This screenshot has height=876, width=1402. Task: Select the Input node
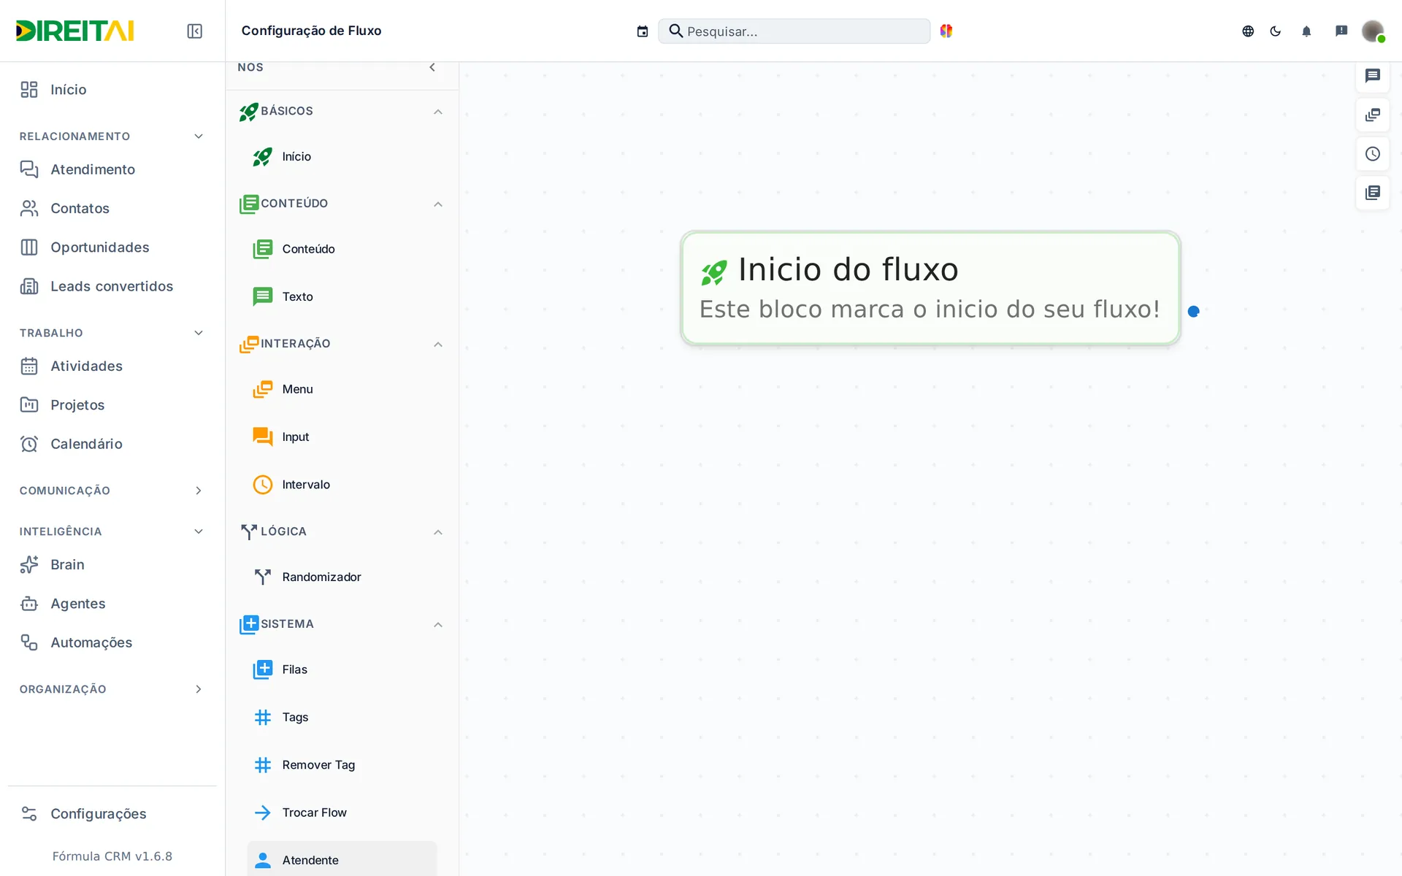click(342, 437)
